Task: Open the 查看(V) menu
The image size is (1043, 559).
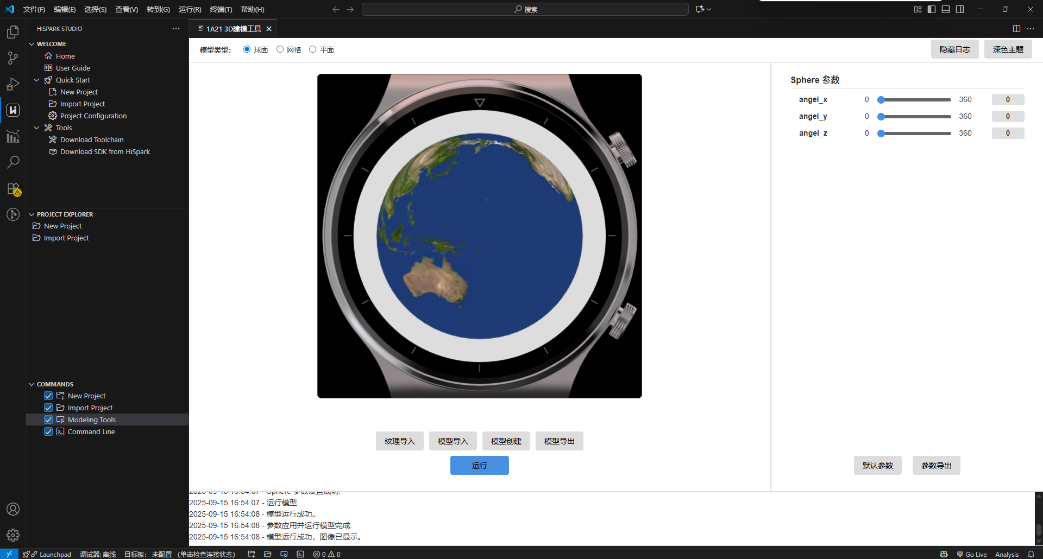Action: click(127, 9)
